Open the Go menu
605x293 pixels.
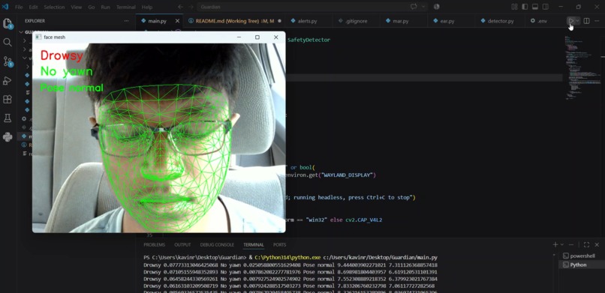(91, 7)
